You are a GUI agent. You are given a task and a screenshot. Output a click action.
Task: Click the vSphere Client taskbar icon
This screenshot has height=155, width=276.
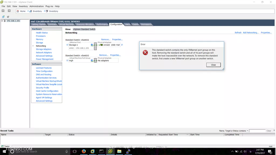click(x=110, y=151)
